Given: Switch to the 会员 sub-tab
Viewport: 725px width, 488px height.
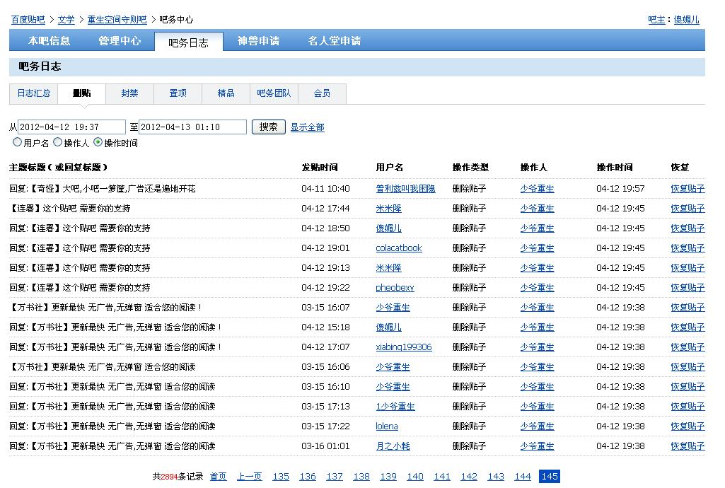Looking at the screenshot, I should (x=323, y=93).
